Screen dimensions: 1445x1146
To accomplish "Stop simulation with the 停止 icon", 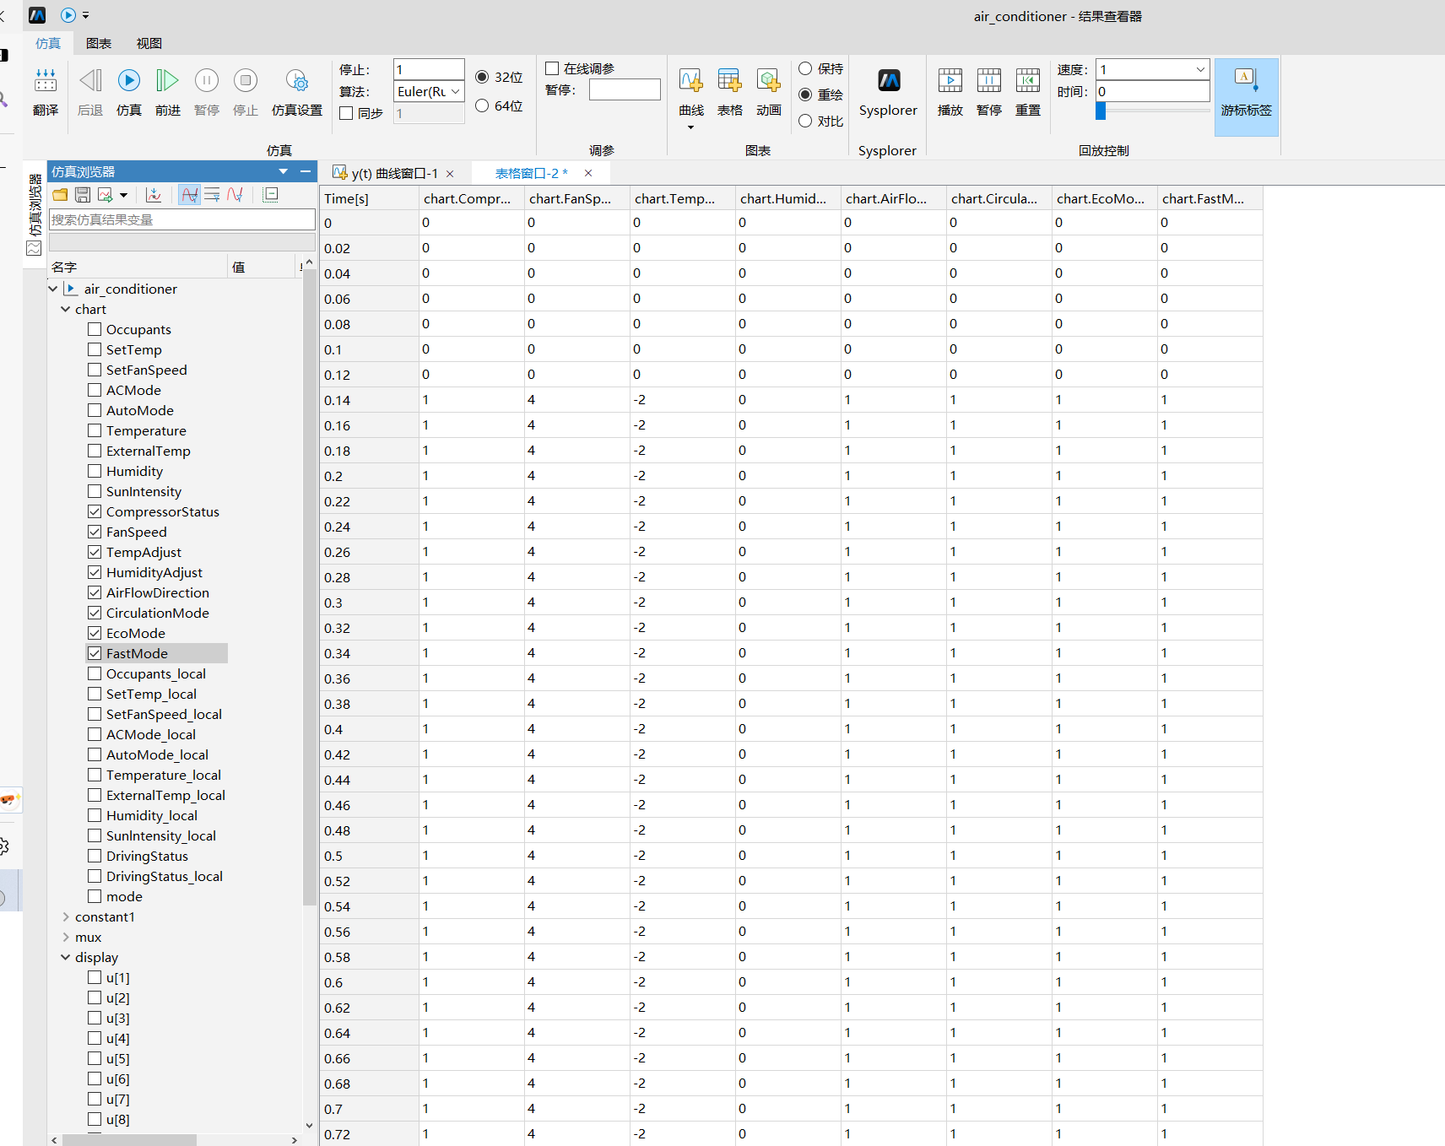I will [246, 81].
